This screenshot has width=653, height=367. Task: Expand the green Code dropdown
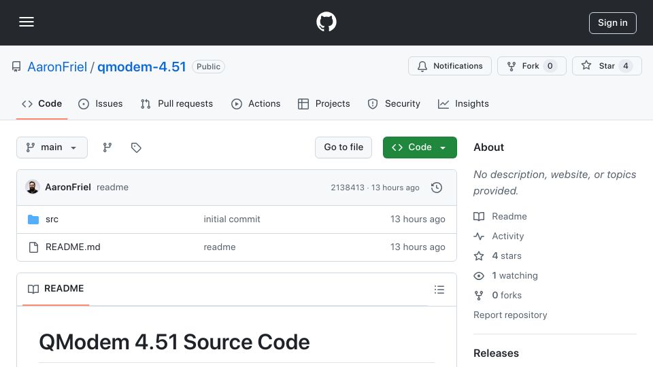(420, 147)
